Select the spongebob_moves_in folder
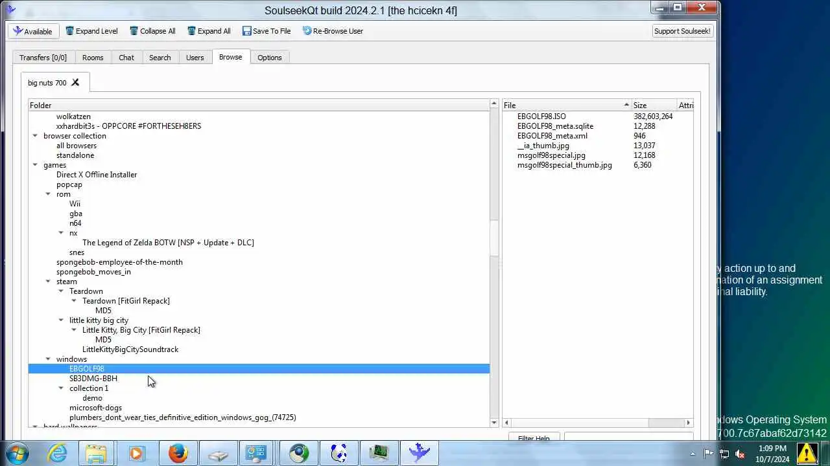Viewport: 830px width, 466px height. pos(93,272)
